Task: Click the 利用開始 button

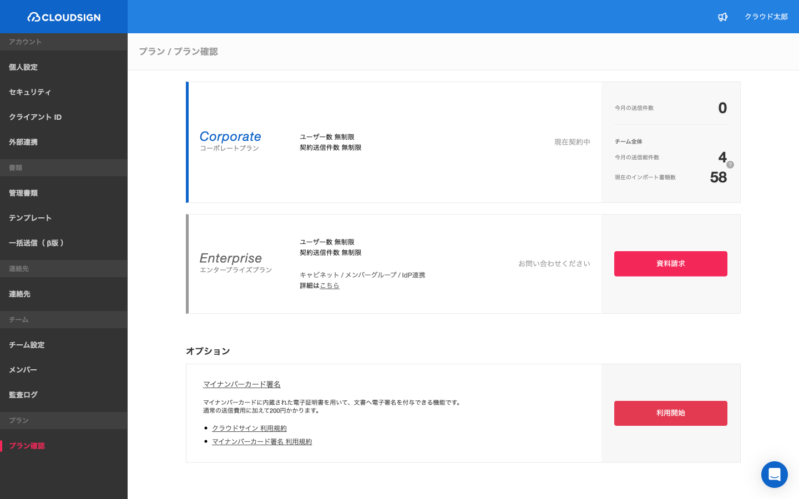Action: 670,413
